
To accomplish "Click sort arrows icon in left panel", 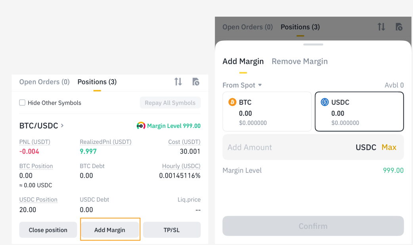I will point(178,82).
